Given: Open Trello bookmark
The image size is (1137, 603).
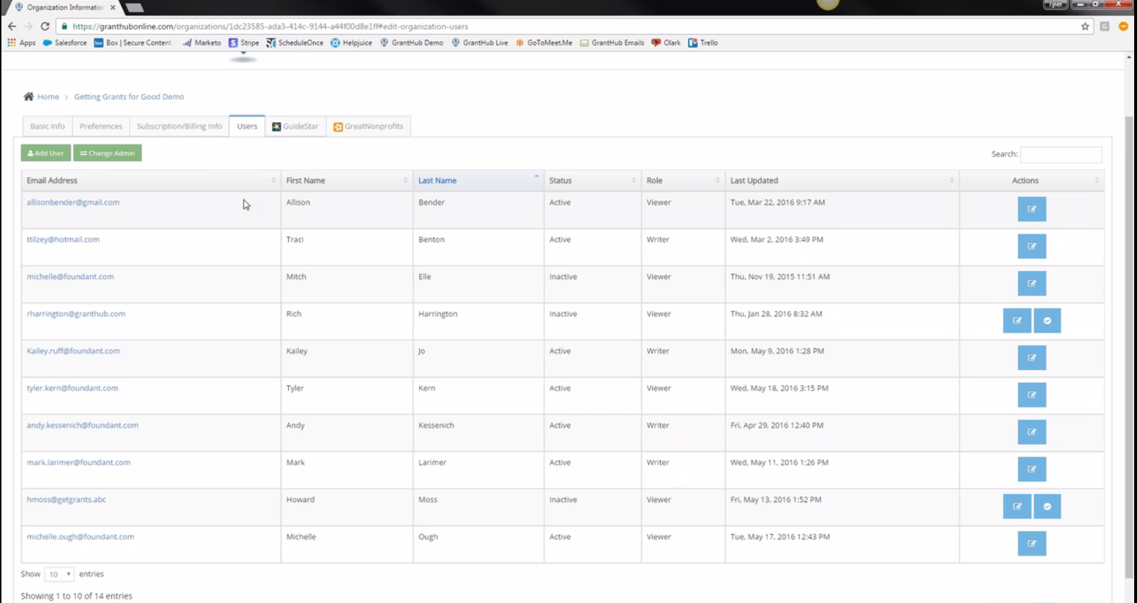Looking at the screenshot, I should [x=703, y=42].
